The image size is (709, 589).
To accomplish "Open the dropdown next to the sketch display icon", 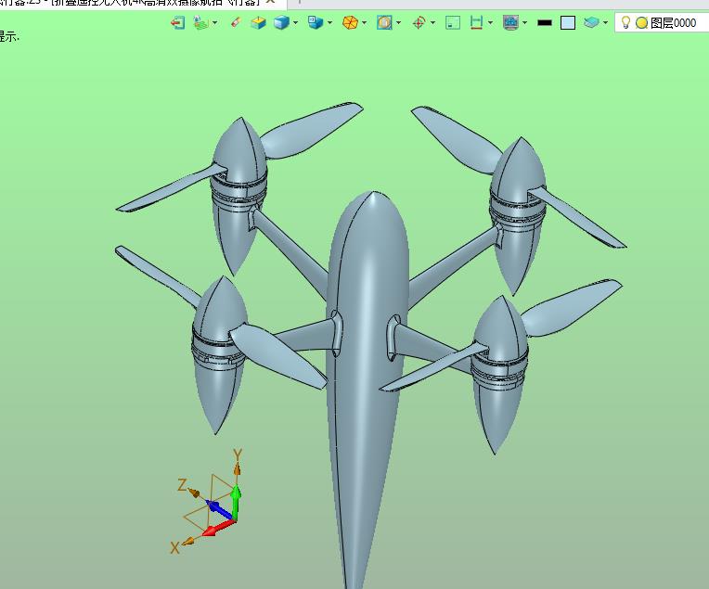I will point(214,22).
